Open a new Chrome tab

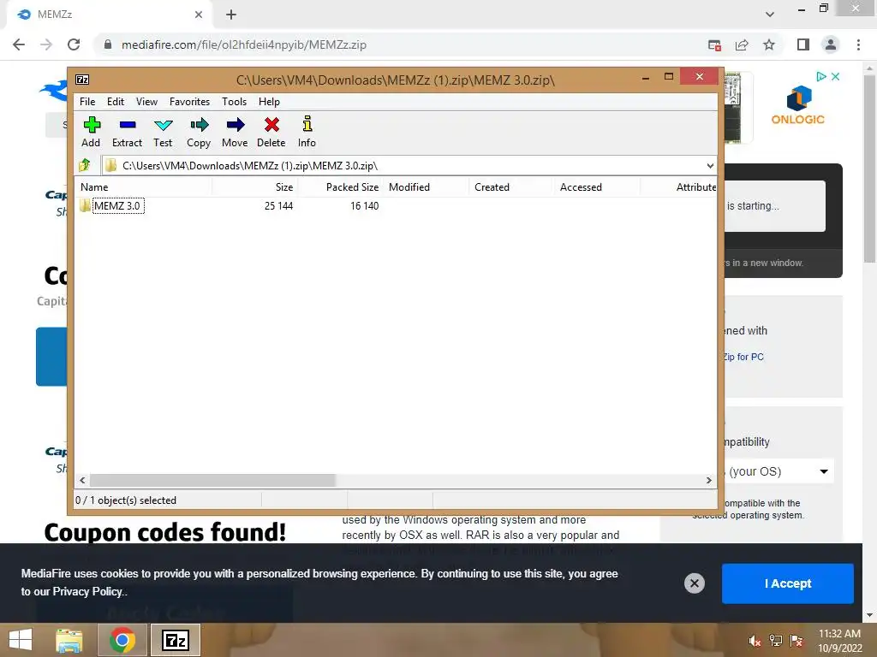point(231,15)
